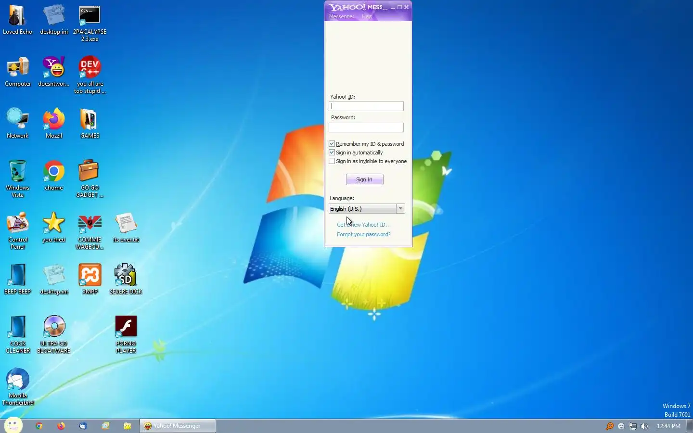Select the "you tried" star icon
Screen dimensions: 693x433
pyautogui.click(x=53, y=228)
